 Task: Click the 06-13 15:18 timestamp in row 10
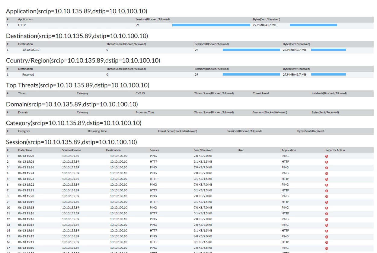click(26, 208)
